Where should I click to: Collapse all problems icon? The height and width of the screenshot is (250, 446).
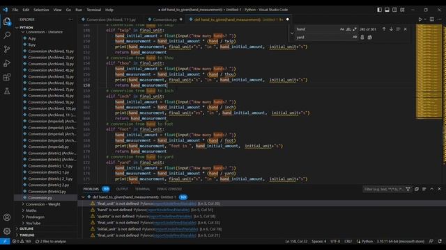tap(417, 189)
